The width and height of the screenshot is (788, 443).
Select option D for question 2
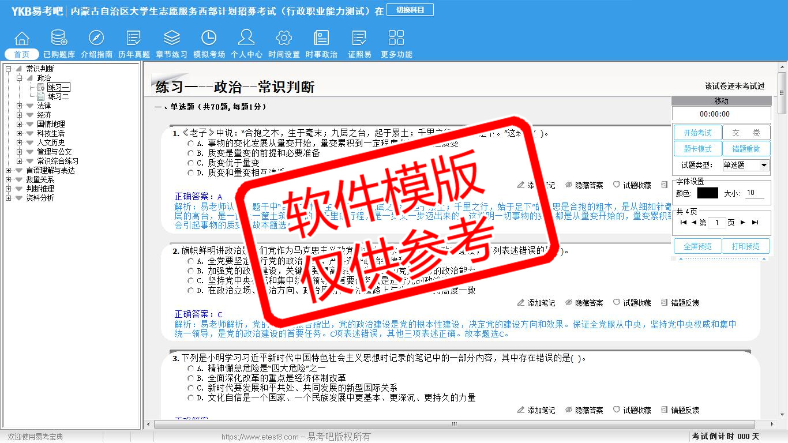[191, 291]
